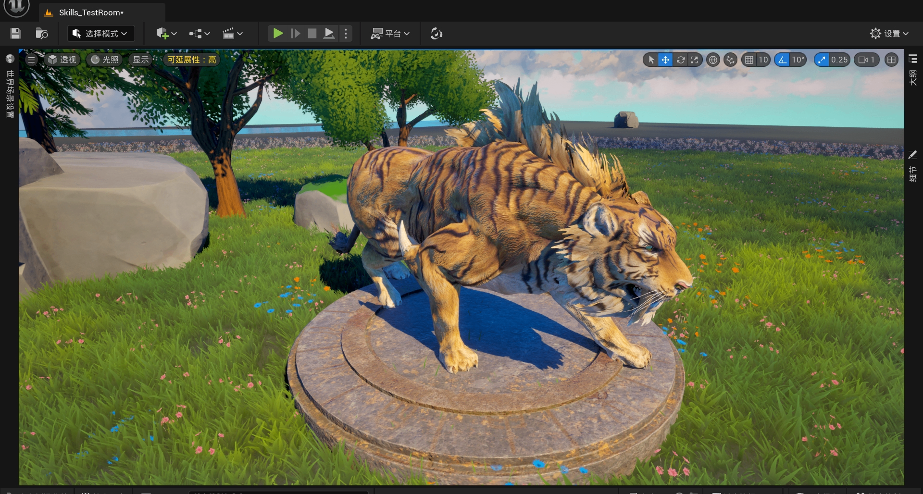Click the viewport layout maximize/restore icon

[x=892, y=60]
